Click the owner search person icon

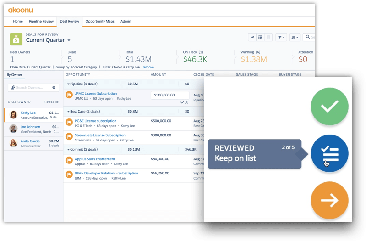point(13,88)
